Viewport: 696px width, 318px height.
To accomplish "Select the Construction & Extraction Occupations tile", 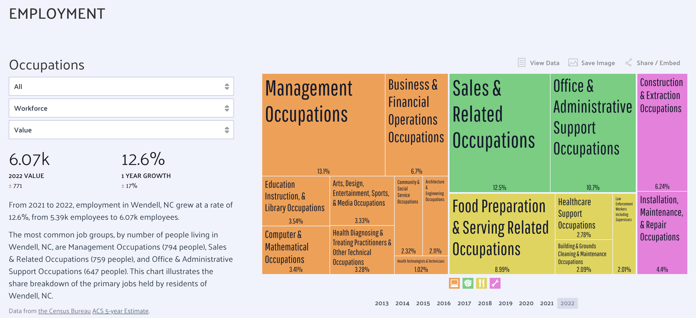I will coord(662,133).
